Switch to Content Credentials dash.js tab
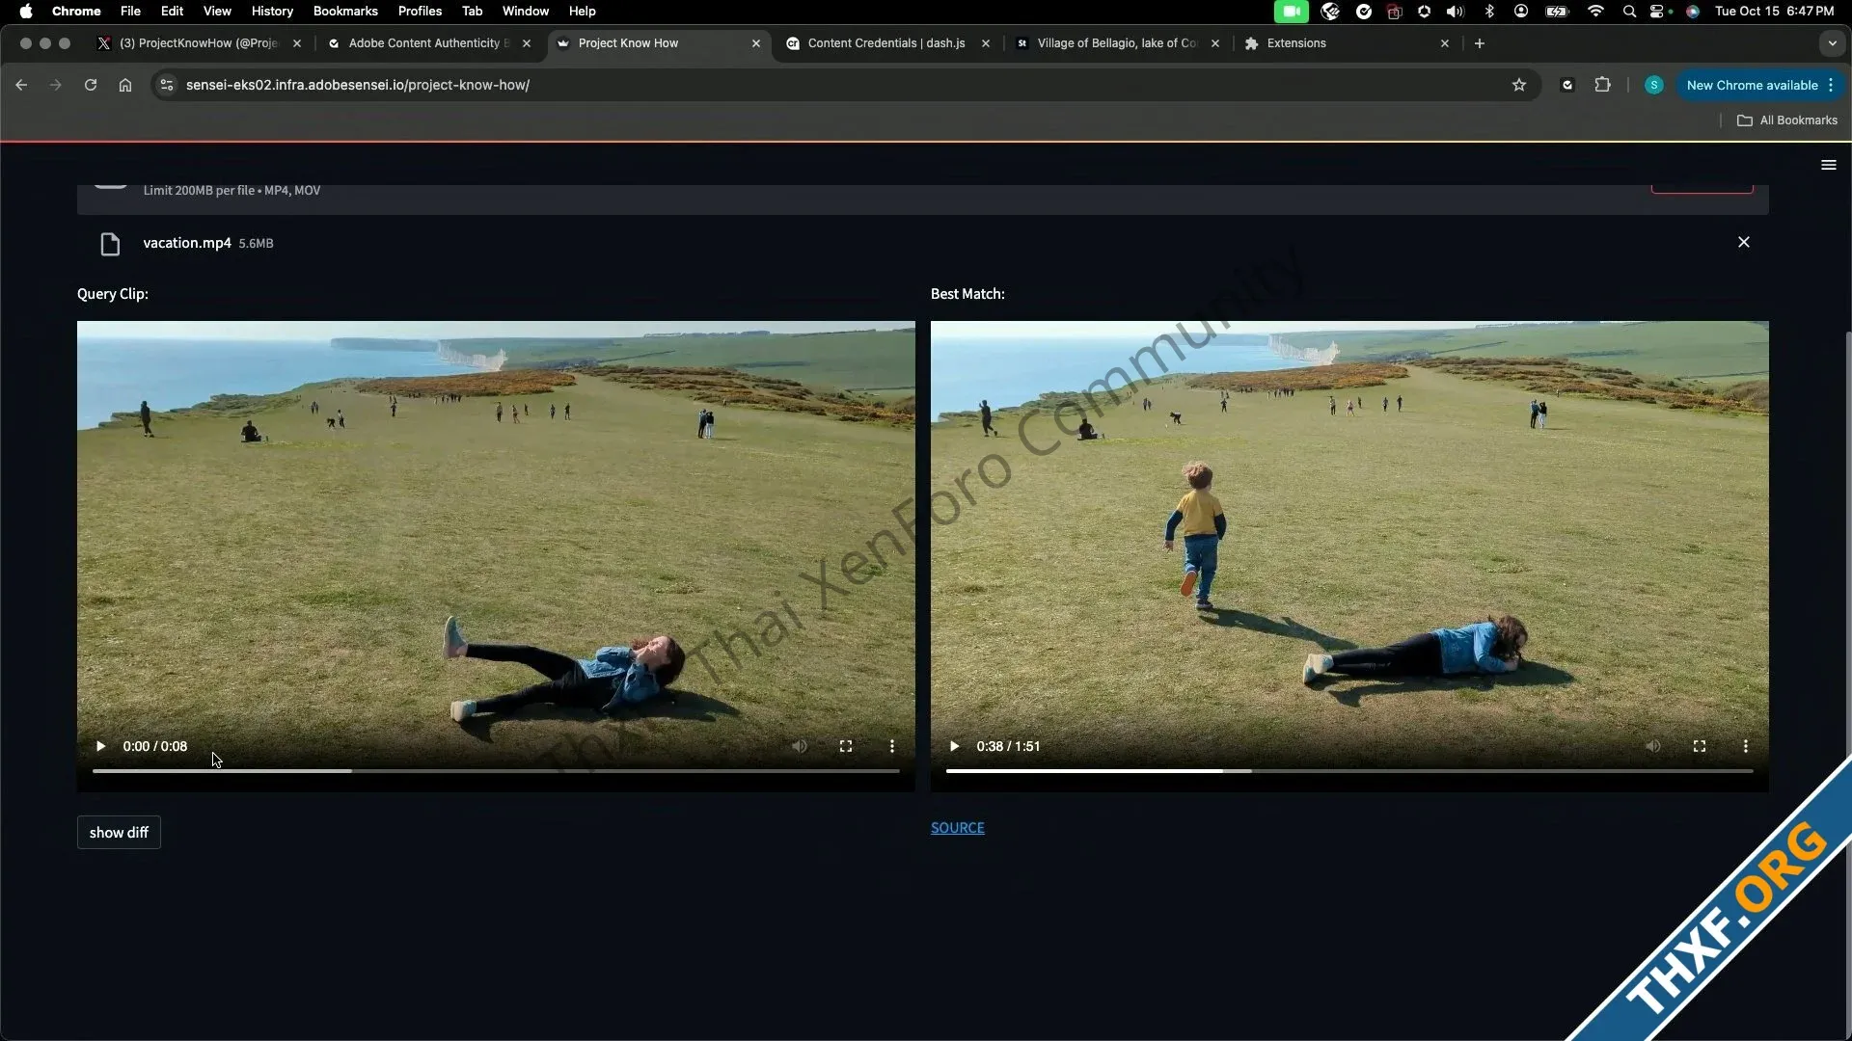 tap(887, 43)
